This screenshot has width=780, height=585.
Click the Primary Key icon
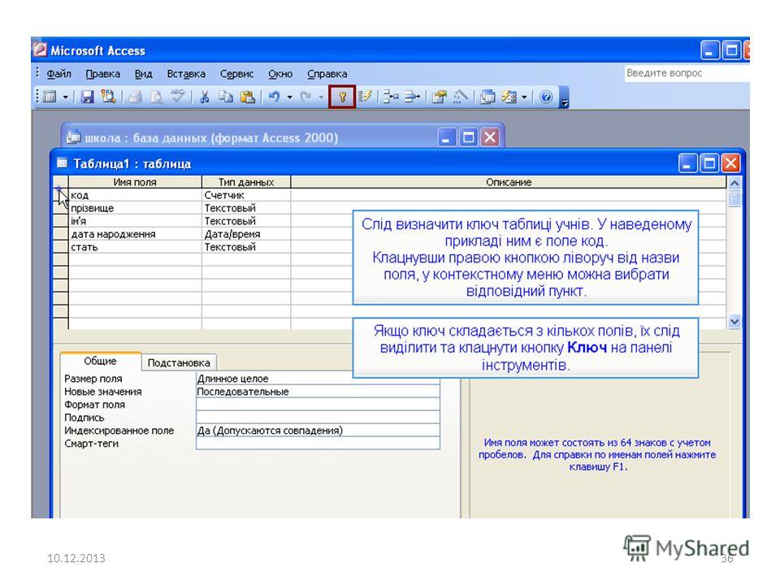[342, 97]
